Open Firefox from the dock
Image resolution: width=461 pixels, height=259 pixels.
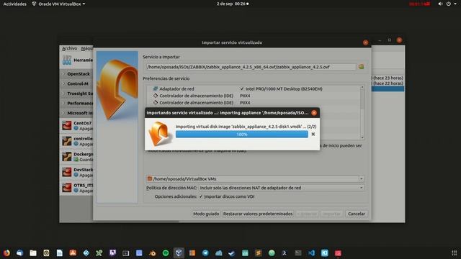click(6, 253)
